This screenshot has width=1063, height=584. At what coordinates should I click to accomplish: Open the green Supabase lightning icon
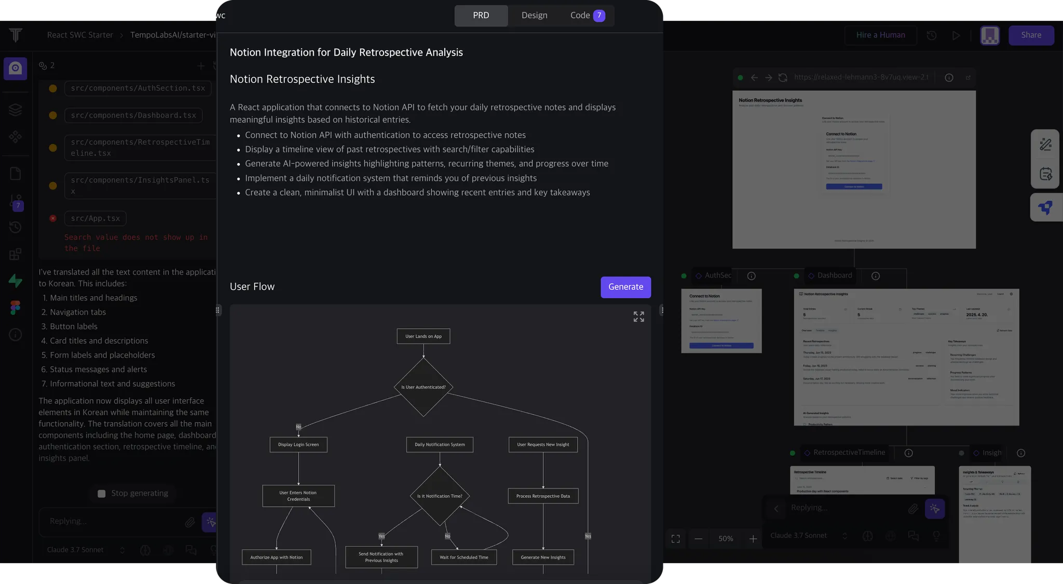(16, 281)
